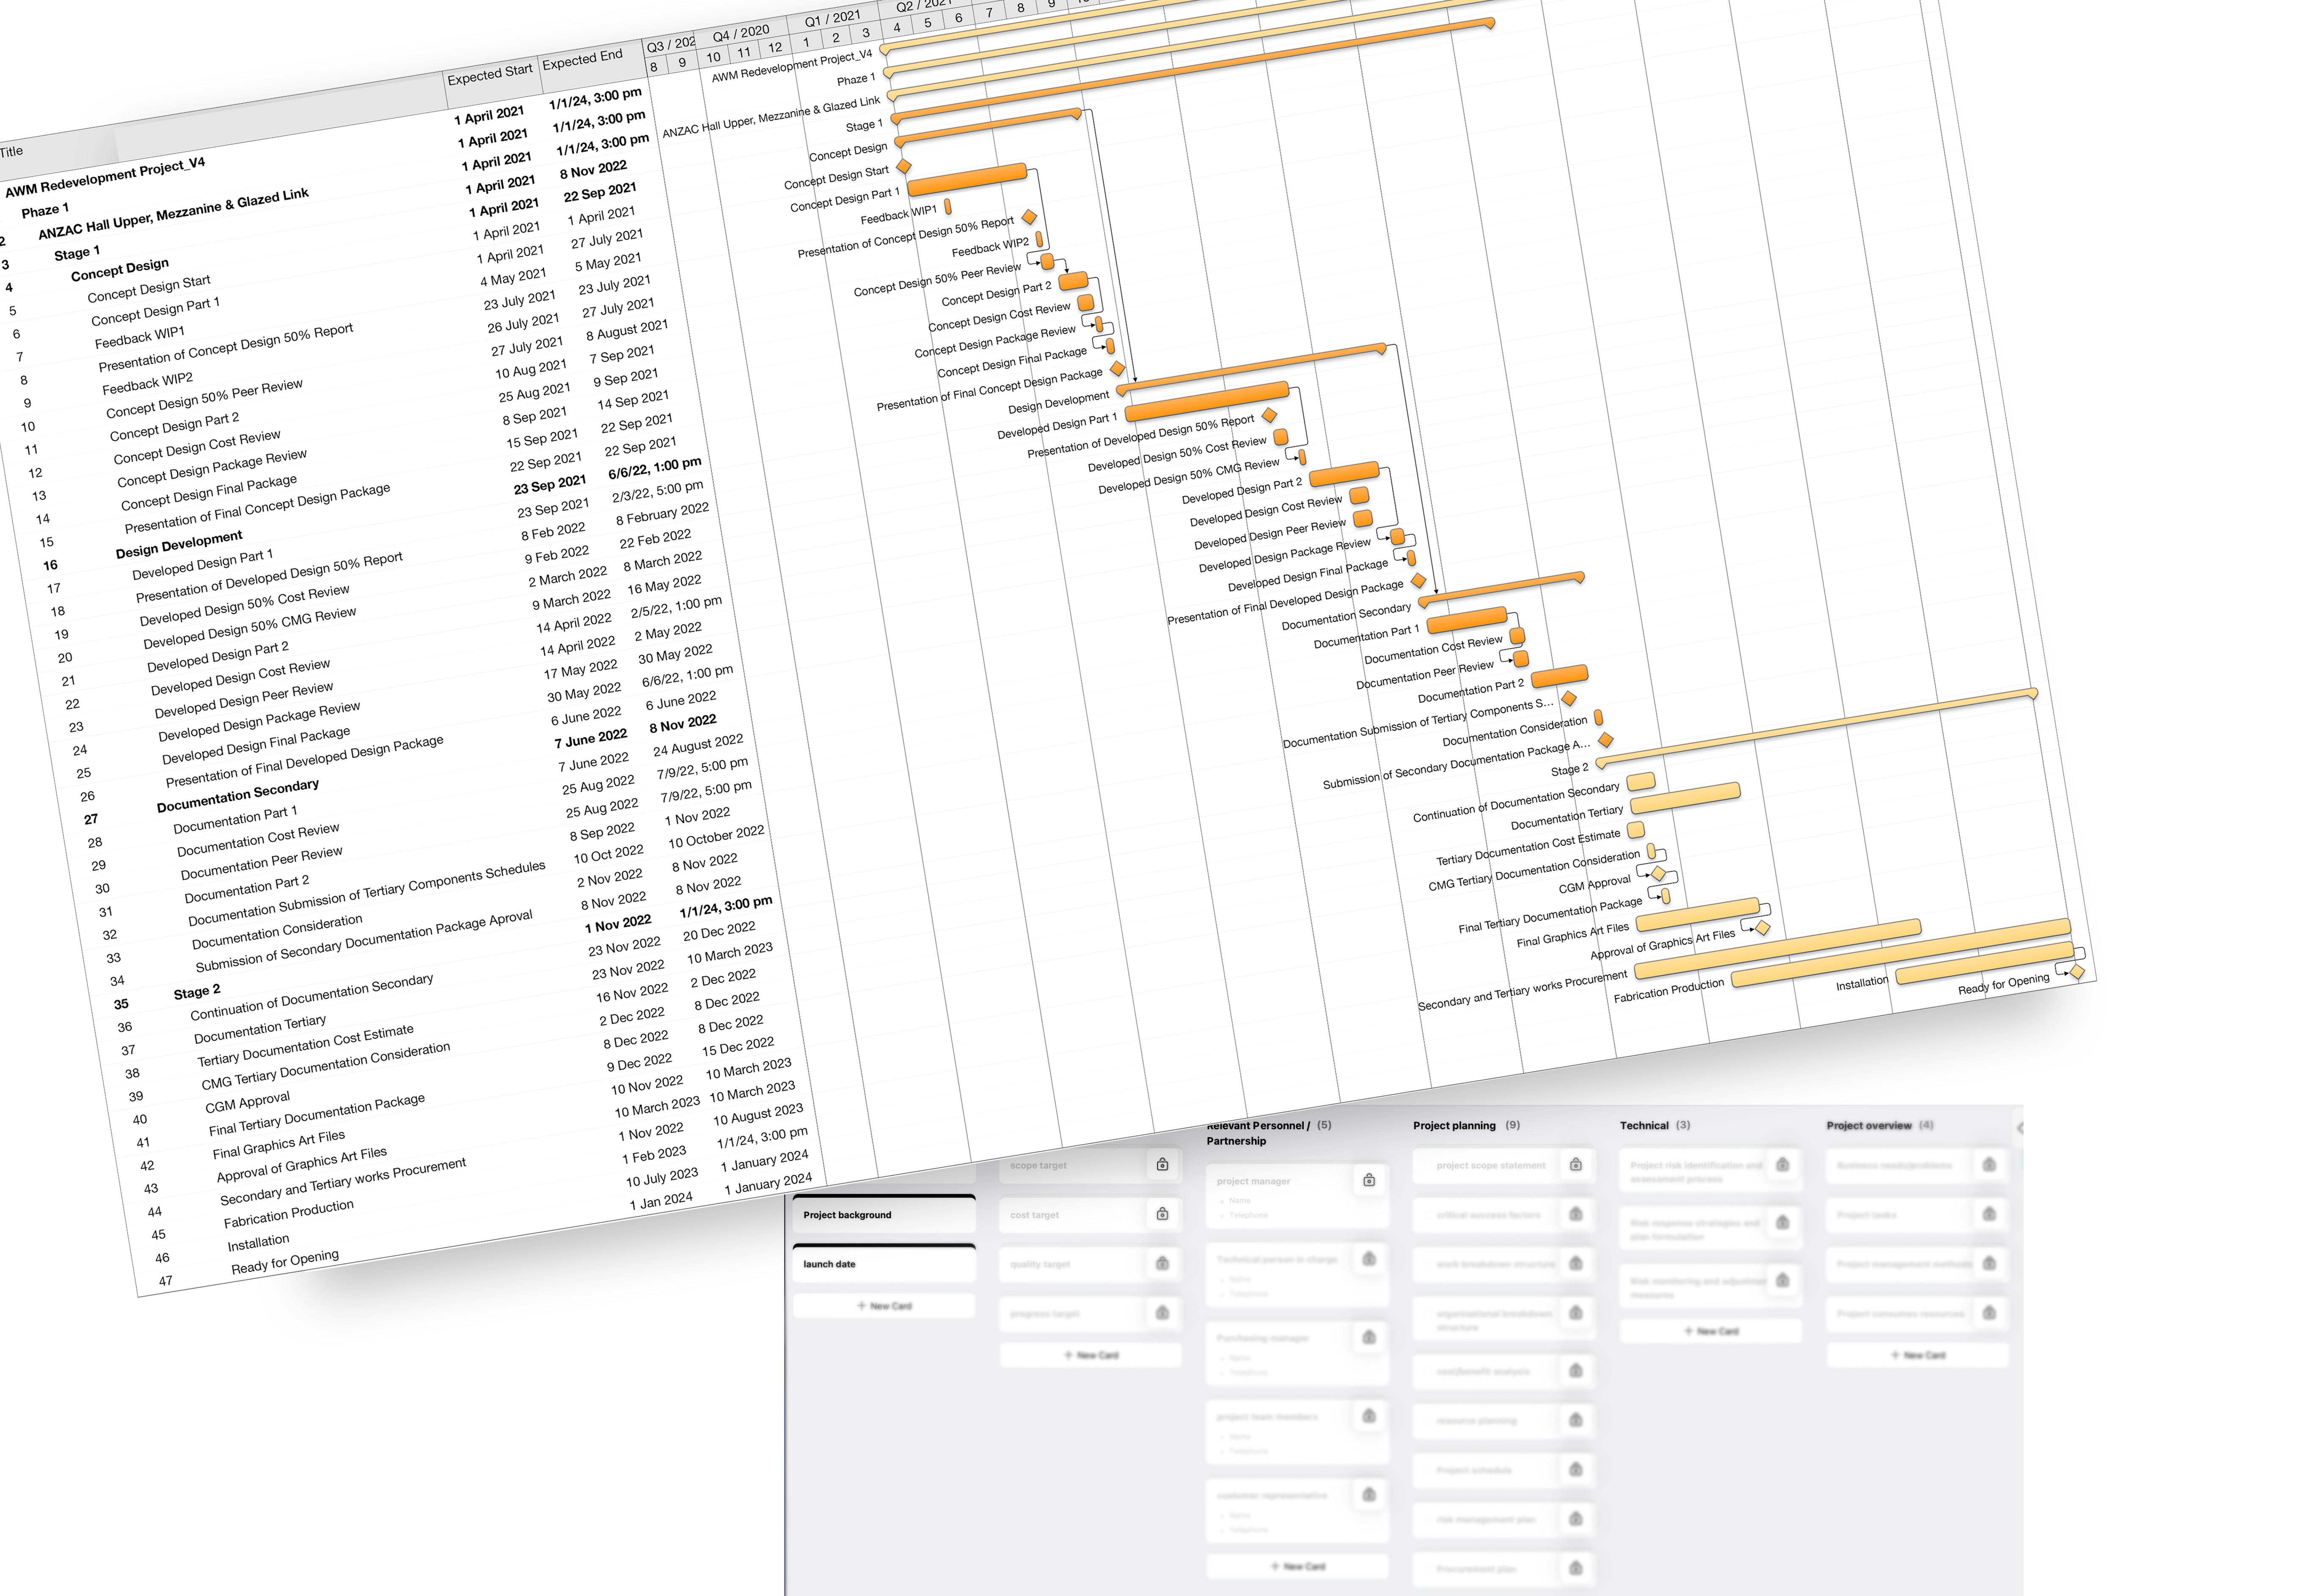The image size is (2305, 1596).
Task: Add New Card in Relevant Personnel column
Action: tap(1297, 1566)
